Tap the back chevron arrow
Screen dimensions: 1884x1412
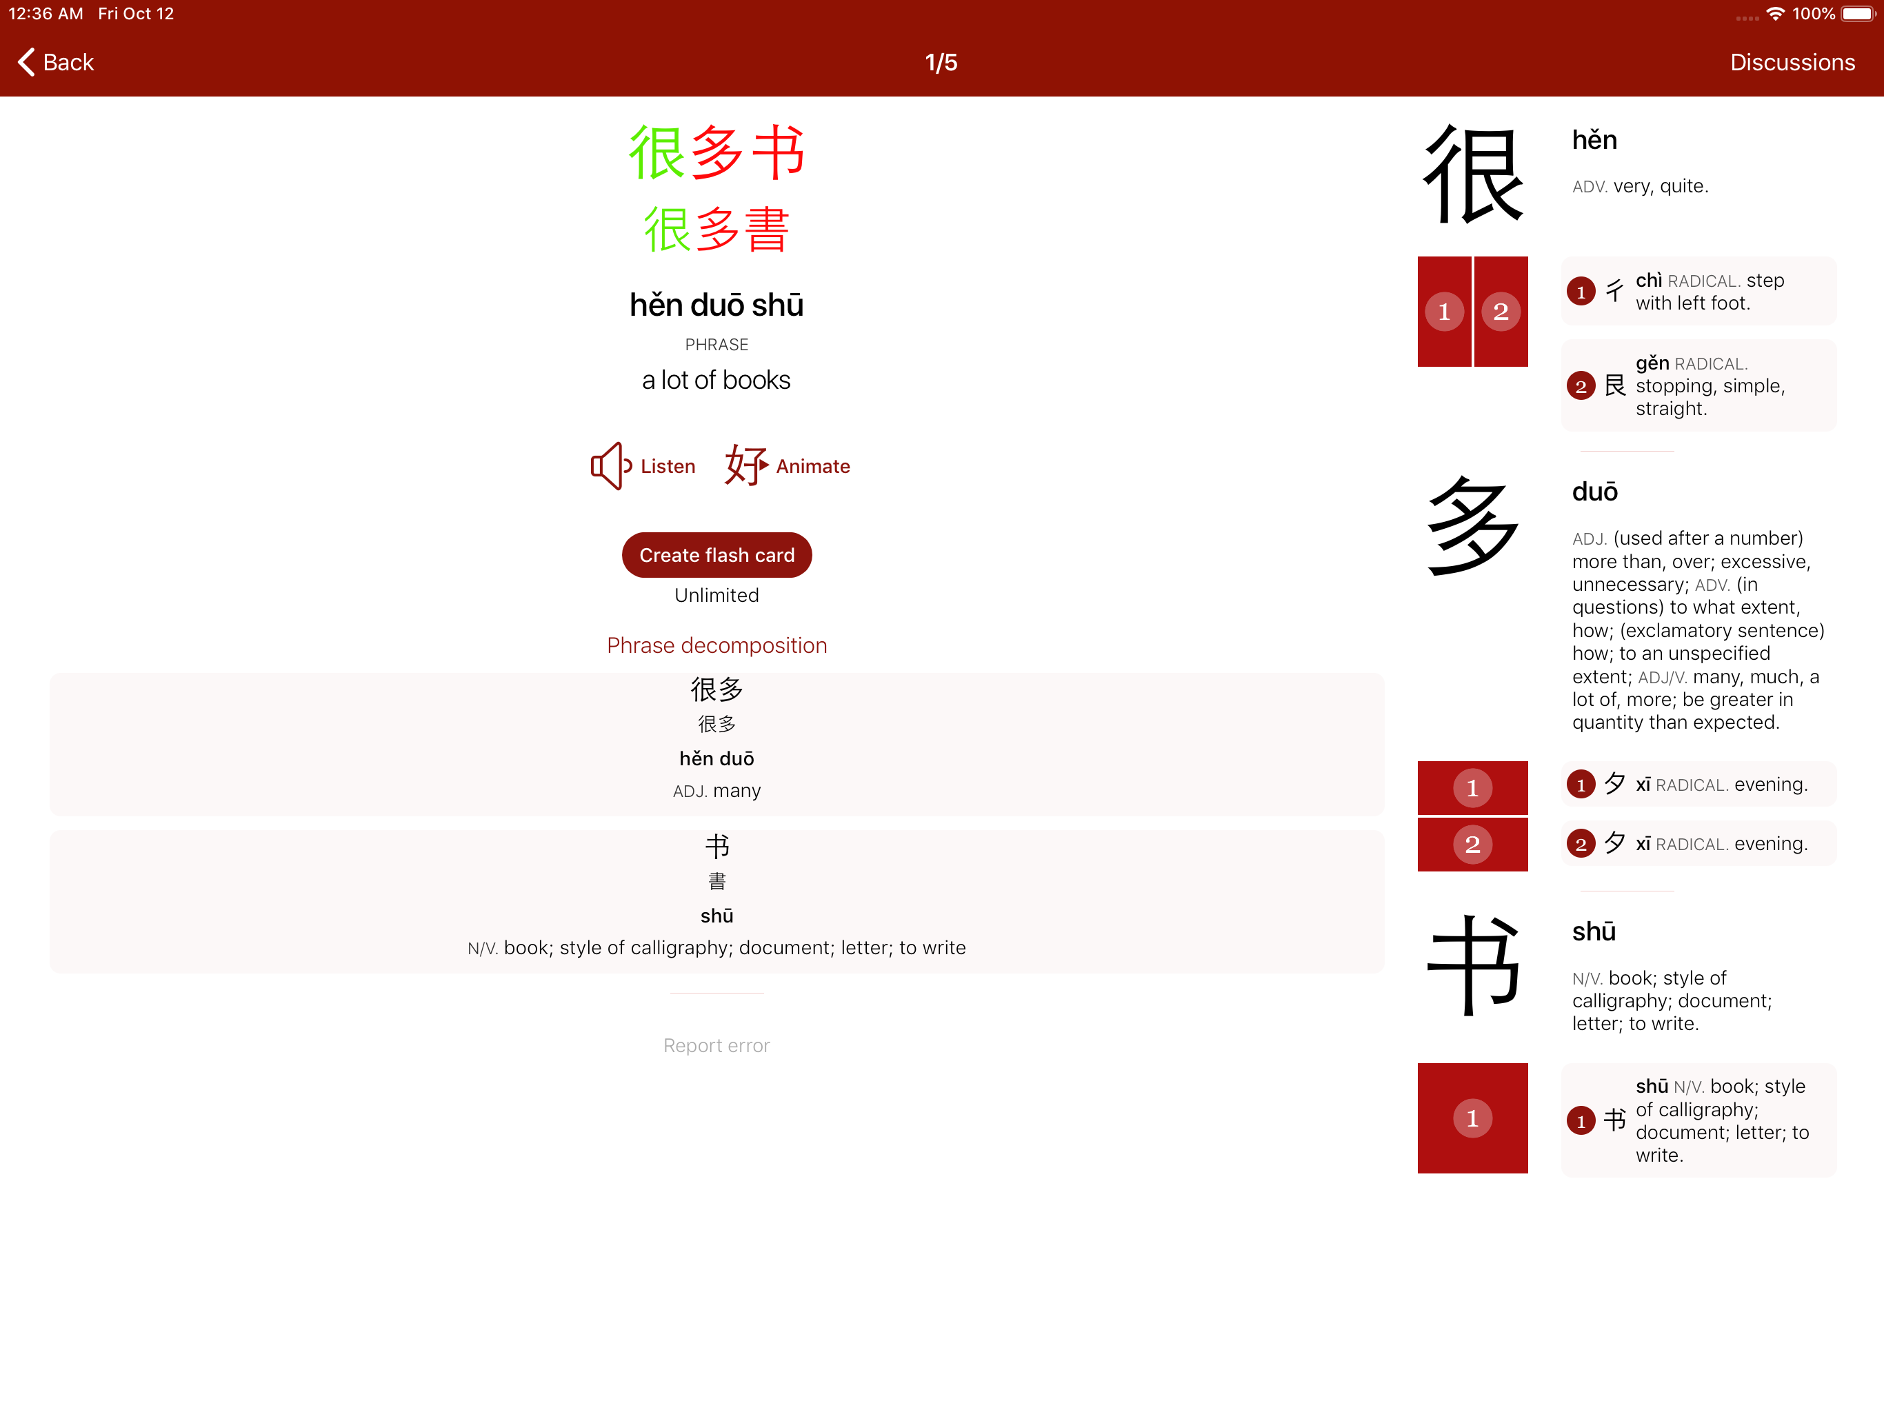click(x=26, y=62)
